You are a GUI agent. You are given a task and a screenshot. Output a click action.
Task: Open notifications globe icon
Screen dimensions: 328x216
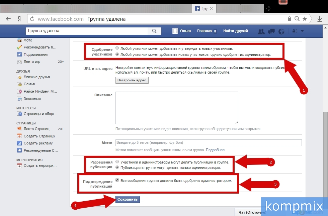tap(281, 31)
